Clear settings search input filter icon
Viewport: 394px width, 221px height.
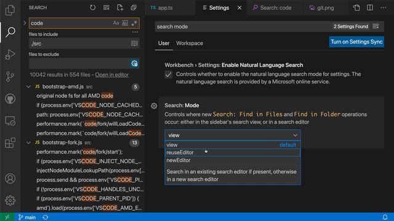pos(376,26)
